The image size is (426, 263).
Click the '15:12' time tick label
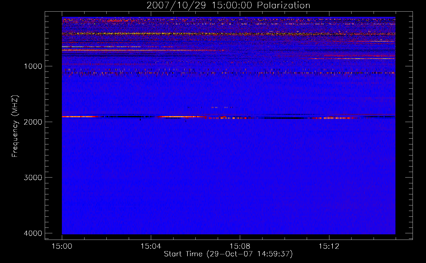(329, 246)
